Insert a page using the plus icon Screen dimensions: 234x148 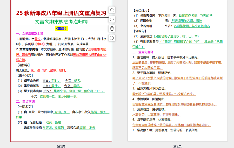pyautogui.click(x=112, y=38)
